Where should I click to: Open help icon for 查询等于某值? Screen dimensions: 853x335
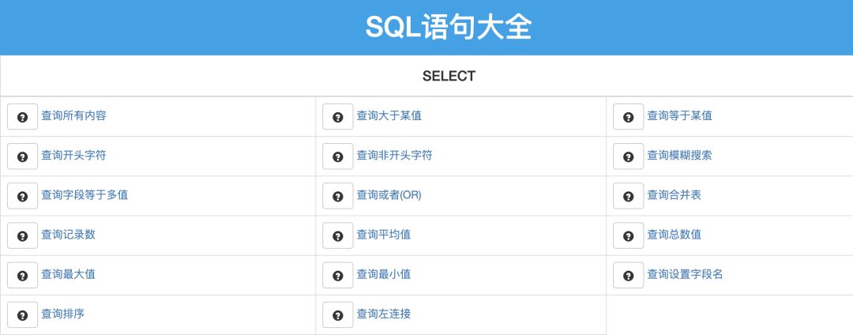tap(629, 117)
